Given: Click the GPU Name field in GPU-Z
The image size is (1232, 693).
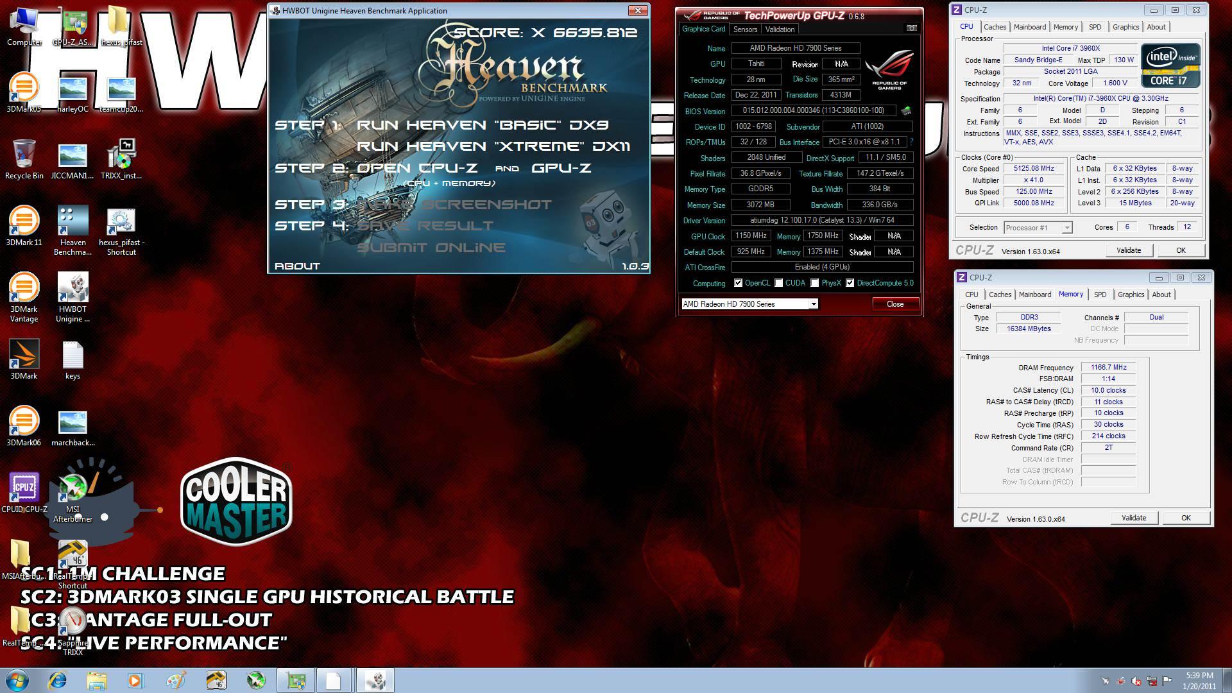Looking at the screenshot, I should click(x=796, y=48).
